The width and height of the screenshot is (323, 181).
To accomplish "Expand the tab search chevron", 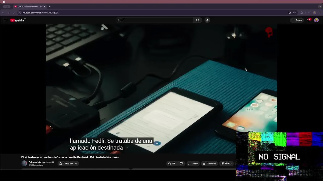I will 320,7.
